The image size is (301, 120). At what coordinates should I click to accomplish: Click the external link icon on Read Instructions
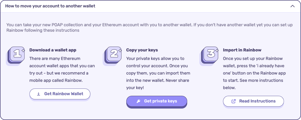234,101
